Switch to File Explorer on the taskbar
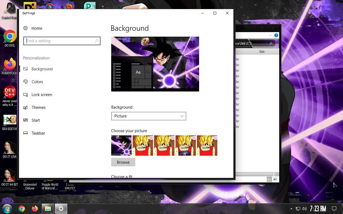 pos(48,209)
